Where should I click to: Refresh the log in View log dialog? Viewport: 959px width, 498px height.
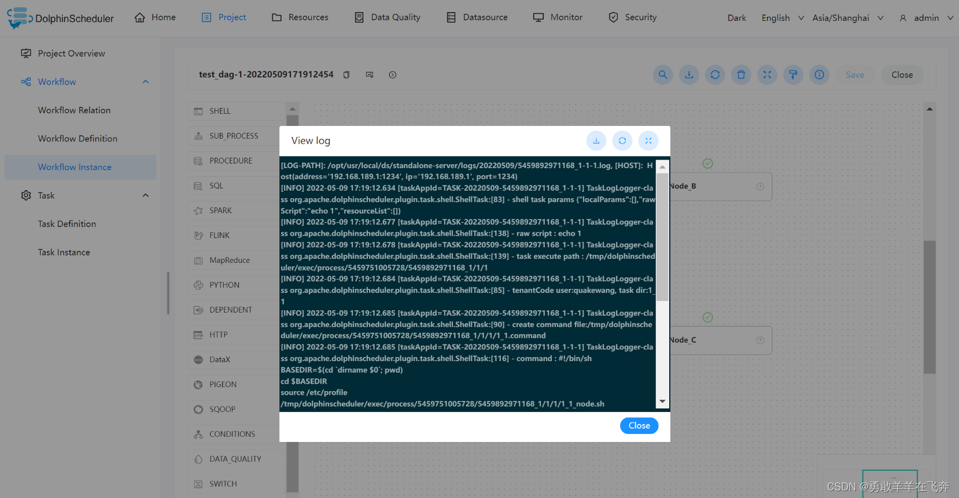pyautogui.click(x=622, y=140)
